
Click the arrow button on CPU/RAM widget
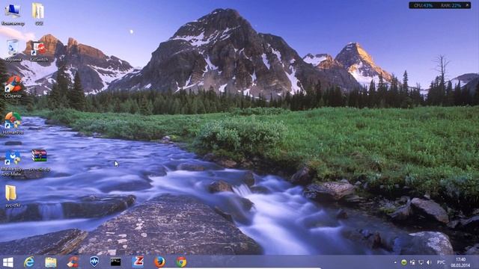[x=467, y=5]
